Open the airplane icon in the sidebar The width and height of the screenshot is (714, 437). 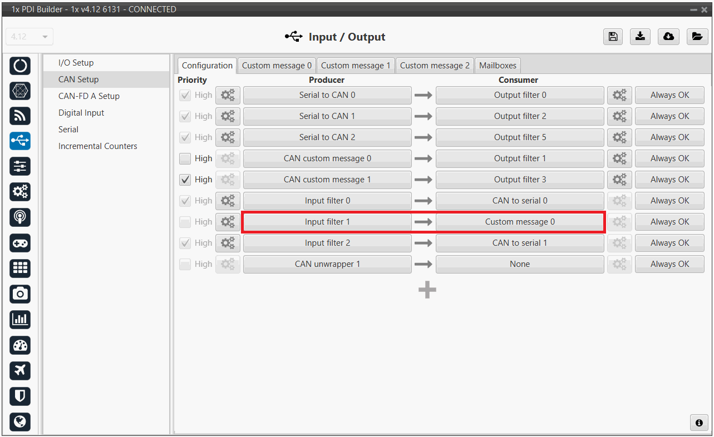tap(20, 370)
